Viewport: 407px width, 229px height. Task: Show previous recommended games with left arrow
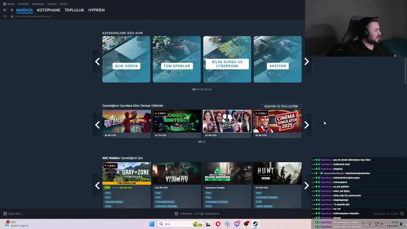[x=97, y=125]
